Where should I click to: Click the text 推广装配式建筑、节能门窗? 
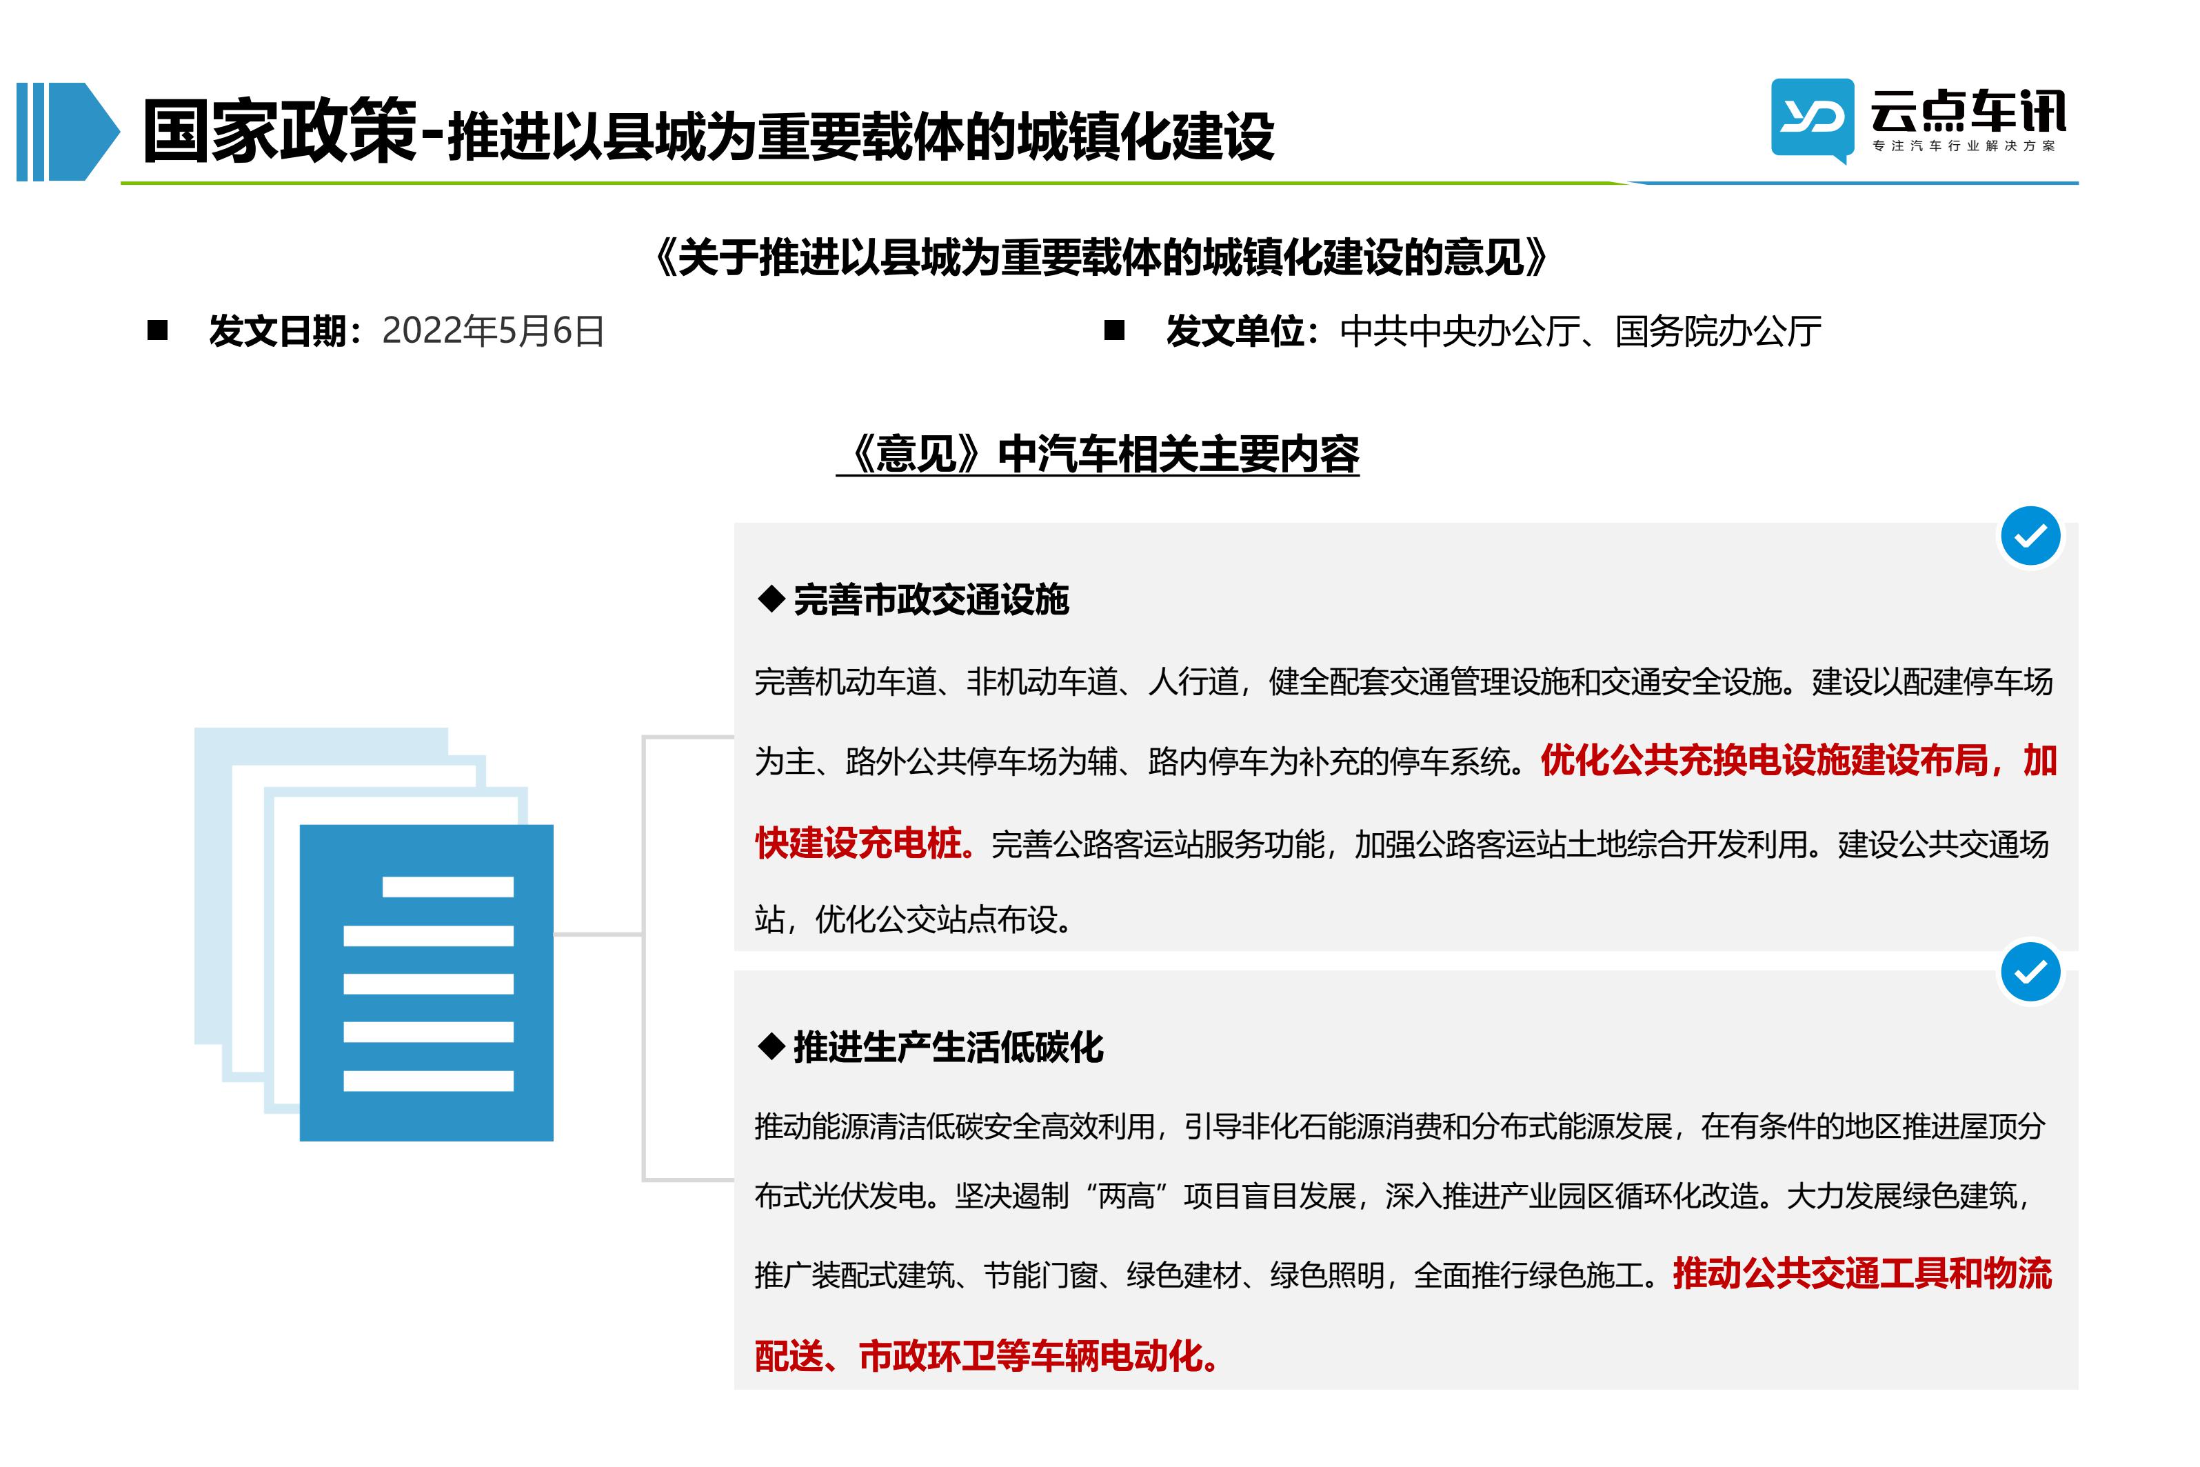926,1275
